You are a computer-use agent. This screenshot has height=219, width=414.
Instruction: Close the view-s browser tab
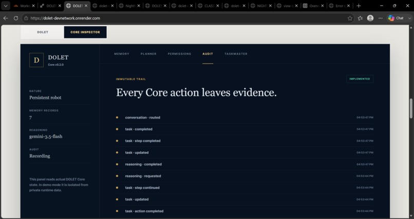click(x=296, y=6)
